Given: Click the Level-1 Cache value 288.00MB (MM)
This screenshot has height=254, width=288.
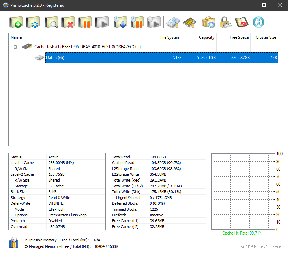Looking at the screenshot, I should point(61,163).
